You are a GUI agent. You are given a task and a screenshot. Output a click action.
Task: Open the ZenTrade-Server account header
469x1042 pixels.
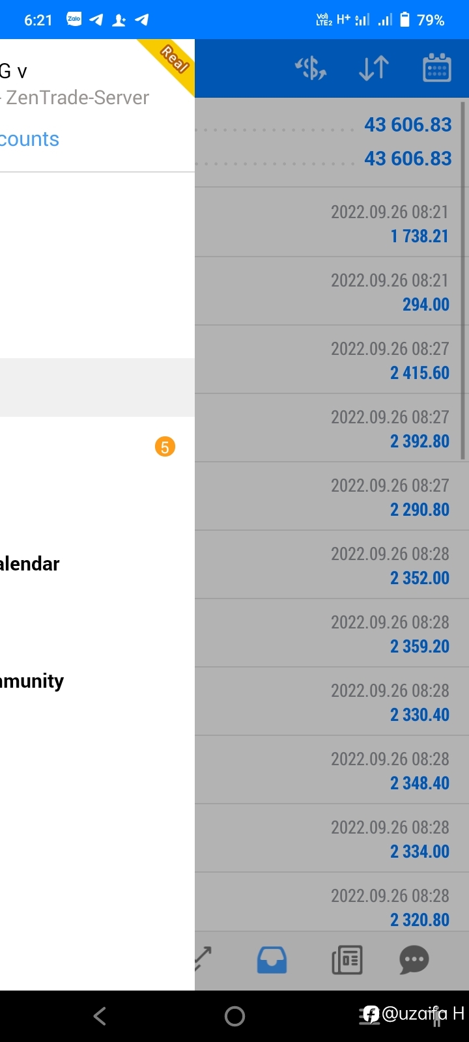coord(75,98)
